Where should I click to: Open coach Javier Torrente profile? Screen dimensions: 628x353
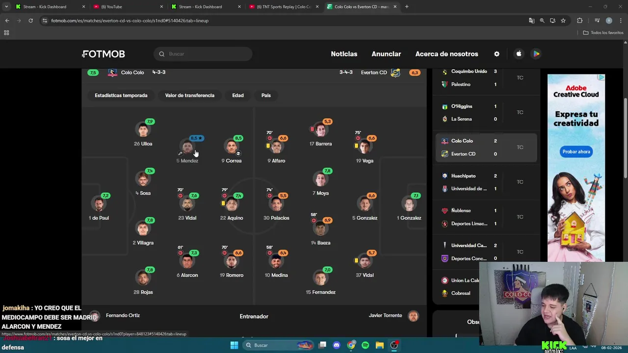coord(393,316)
